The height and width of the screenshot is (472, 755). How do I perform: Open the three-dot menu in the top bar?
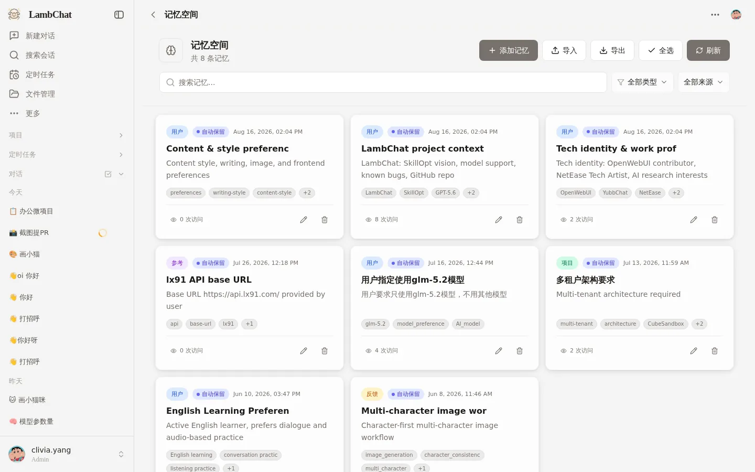click(715, 15)
